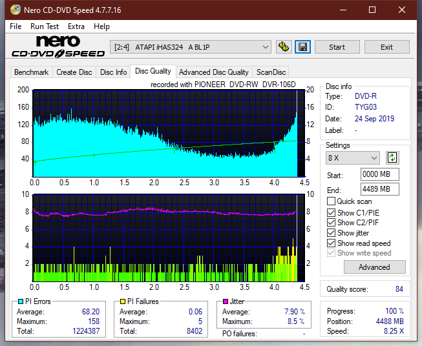Switch to Advanced Disc Quality tab
The height and width of the screenshot is (346, 422).
[214, 72]
